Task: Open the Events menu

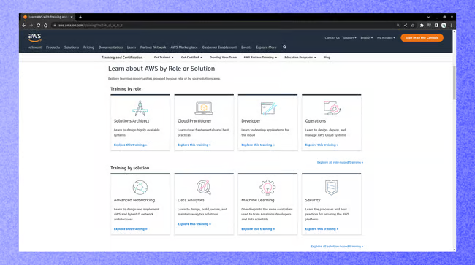Action: click(246, 47)
